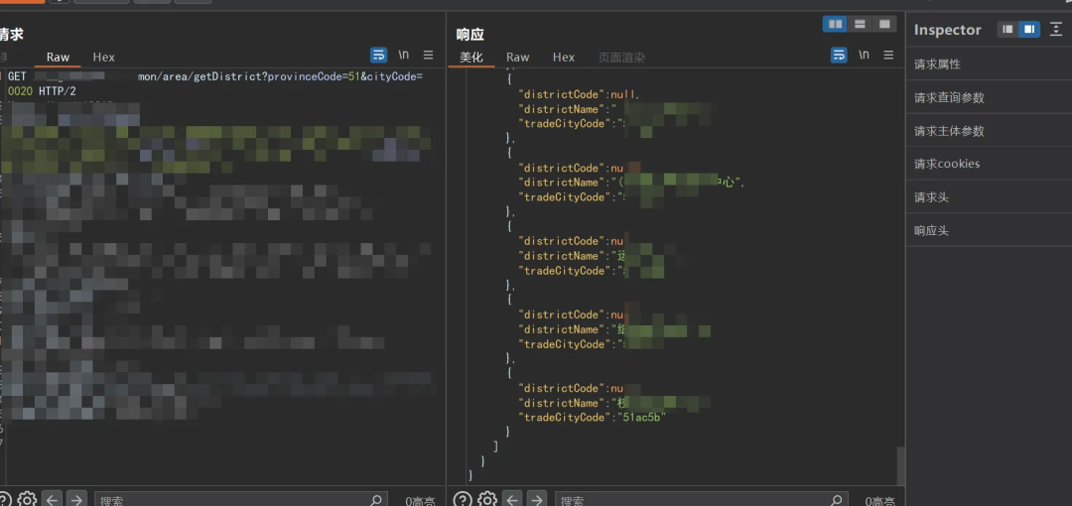Toggle word wrap in the request panel
The height and width of the screenshot is (506, 1072).
(379, 55)
